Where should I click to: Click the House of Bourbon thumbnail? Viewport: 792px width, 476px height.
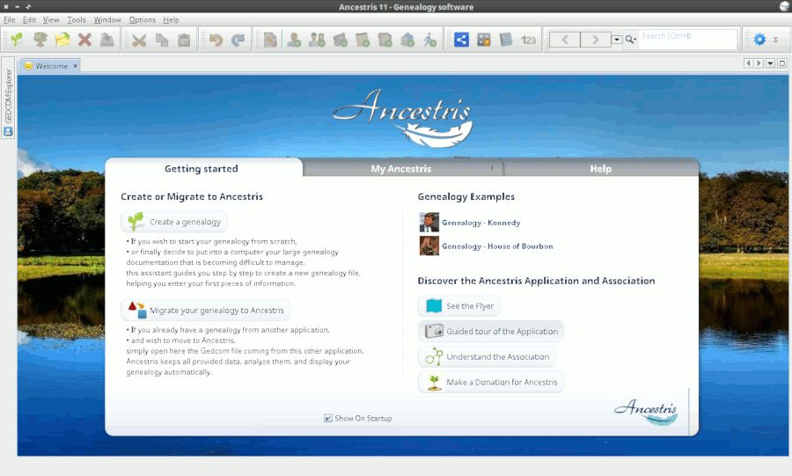pos(429,245)
